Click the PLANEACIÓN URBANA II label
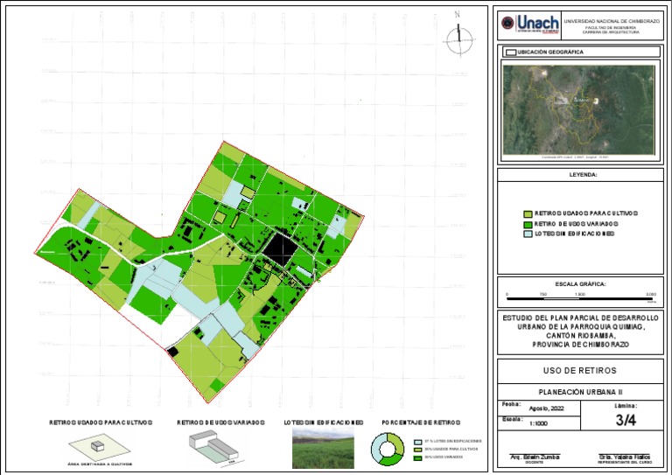The width and height of the screenshot is (672, 475). (x=580, y=393)
